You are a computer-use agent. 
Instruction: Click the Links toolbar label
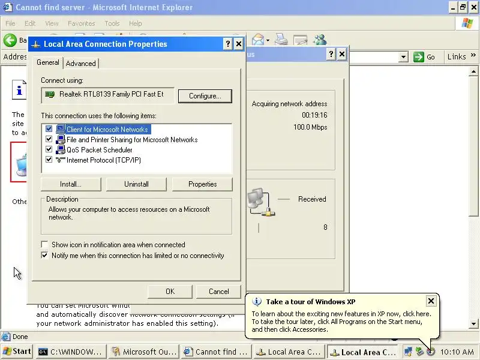click(x=457, y=57)
